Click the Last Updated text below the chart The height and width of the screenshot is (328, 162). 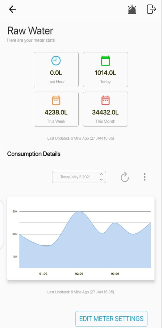80,292
